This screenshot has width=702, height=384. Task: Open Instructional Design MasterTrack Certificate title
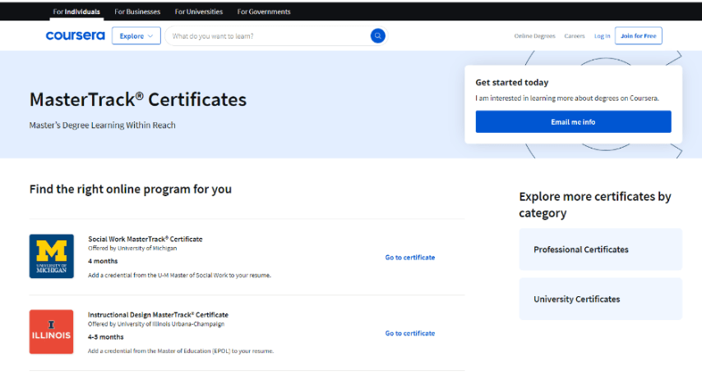click(158, 315)
